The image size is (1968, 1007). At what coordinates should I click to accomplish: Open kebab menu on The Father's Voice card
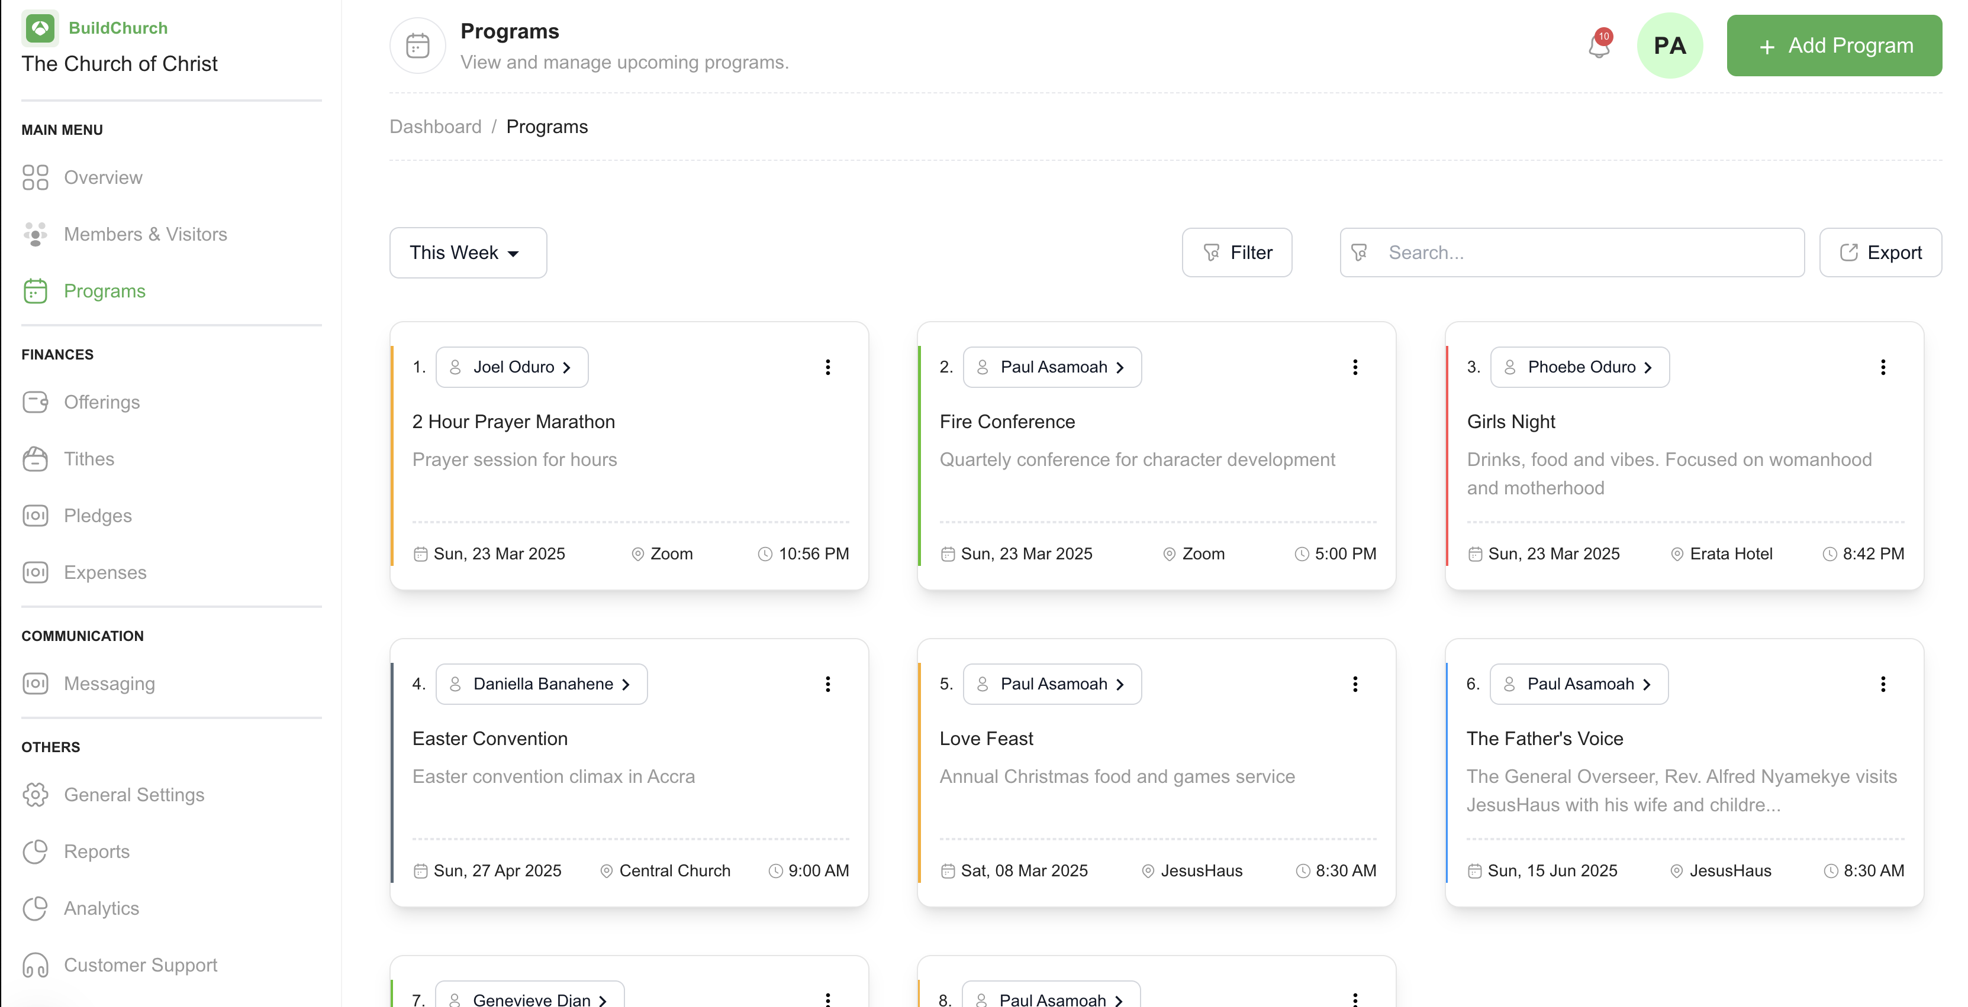1882,684
